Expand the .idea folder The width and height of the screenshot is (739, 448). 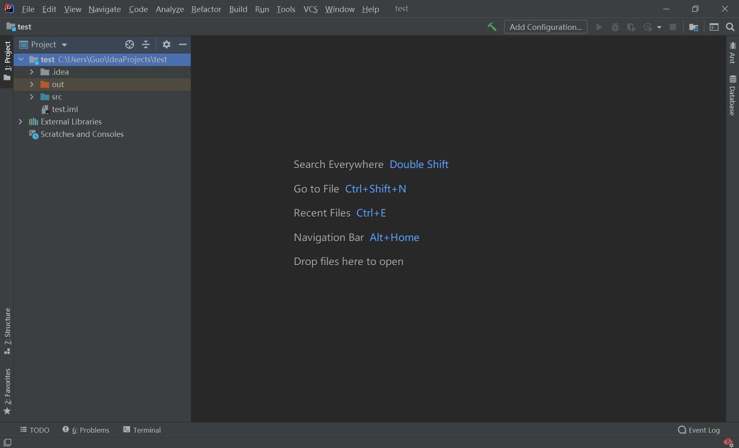click(32, 72)
